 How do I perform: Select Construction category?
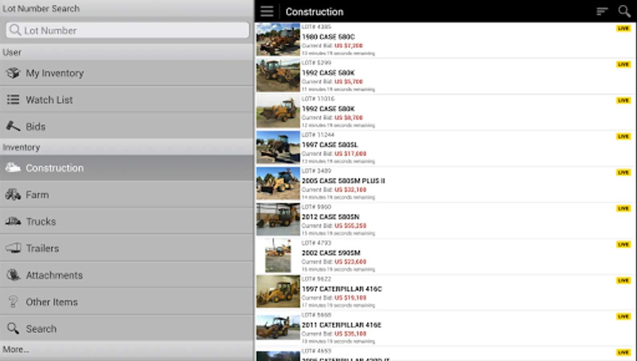tap(127, 168)
